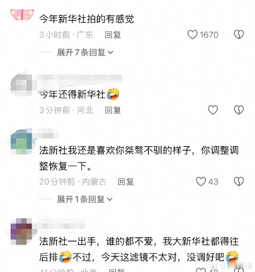
Task: Expand 展开1条回复 replies
Action: pyautogui.click(x=85, y=199)
